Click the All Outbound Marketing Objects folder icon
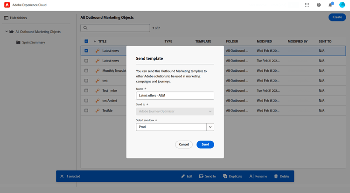Viewport: 350px width, 193px height. 11,32
